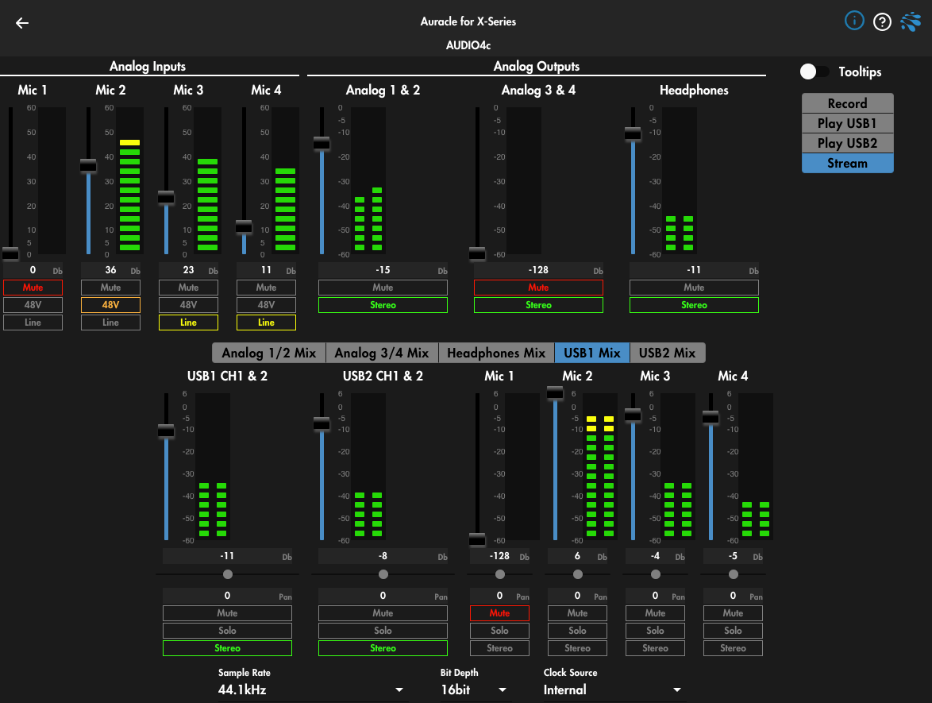The image size is (932, 703).
Task: Select the Play USB1 preset
Action: coord(848,123)
